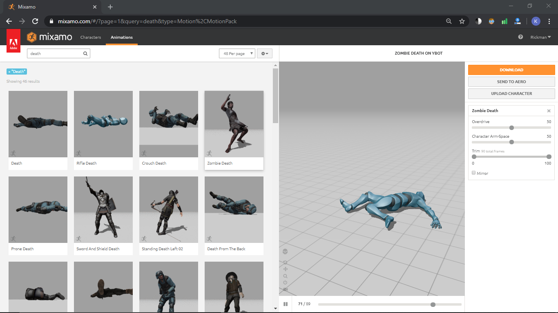558x313 pixels.
Task: Click the browser forward arrow
Action: 22,21
